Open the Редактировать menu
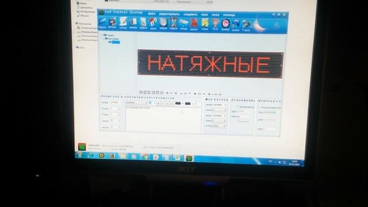The image size is (368, 207). [169, 14]
